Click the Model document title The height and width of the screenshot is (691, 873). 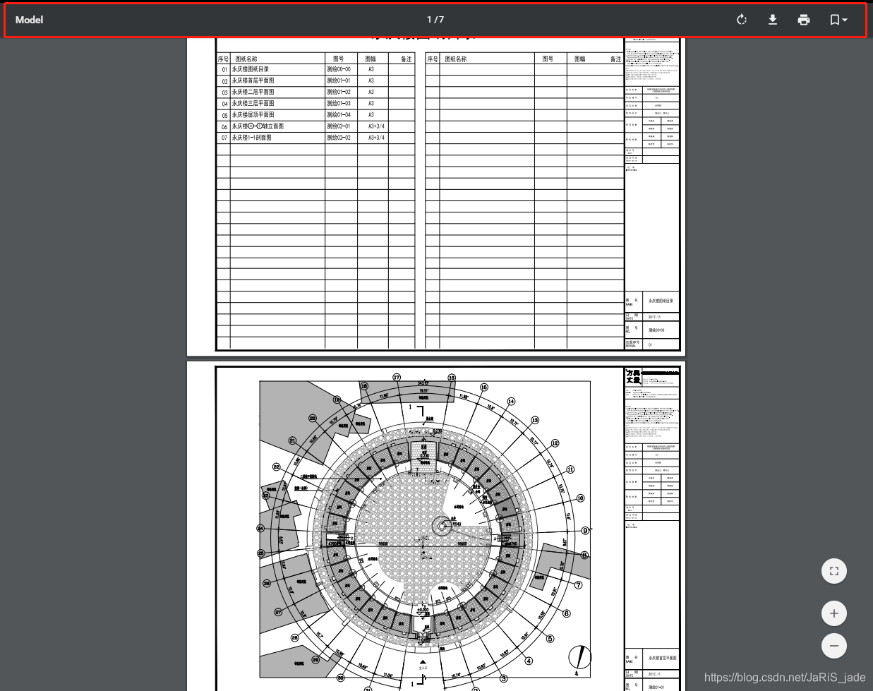29,20
